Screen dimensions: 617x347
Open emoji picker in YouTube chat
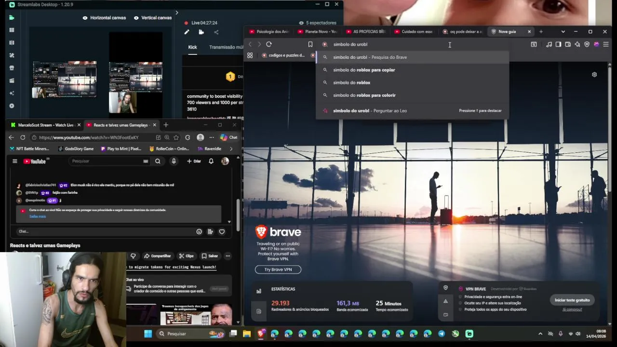(x=199, y=231)
